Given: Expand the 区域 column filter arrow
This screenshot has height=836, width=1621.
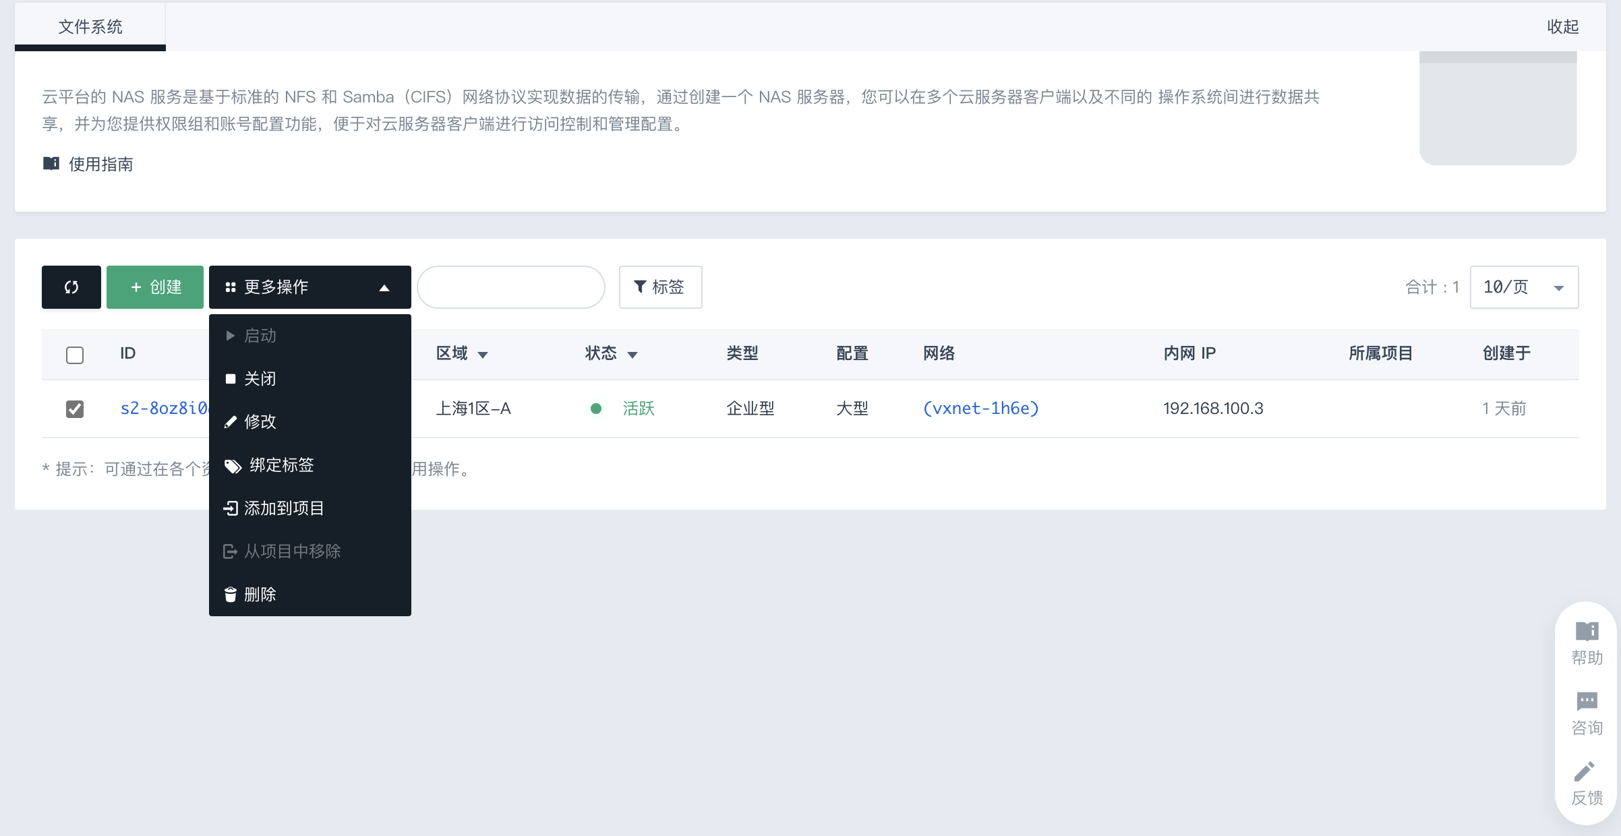Looking at the screenshot, I should click(x=483, y=355).
